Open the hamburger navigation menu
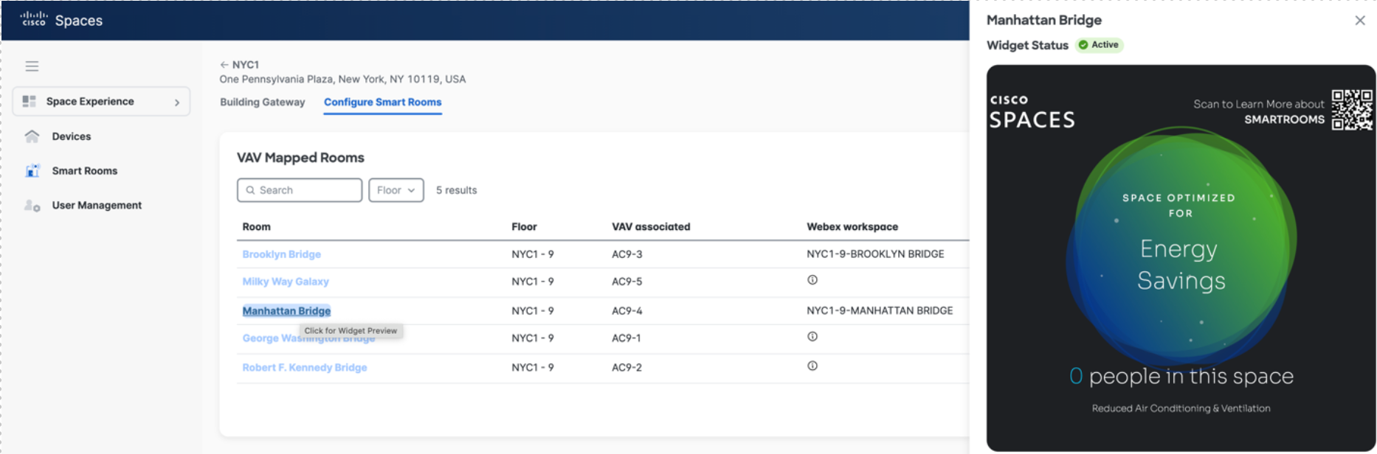Screen dimensions: 1377x454 pyautogui.click(x=32, y=66)
